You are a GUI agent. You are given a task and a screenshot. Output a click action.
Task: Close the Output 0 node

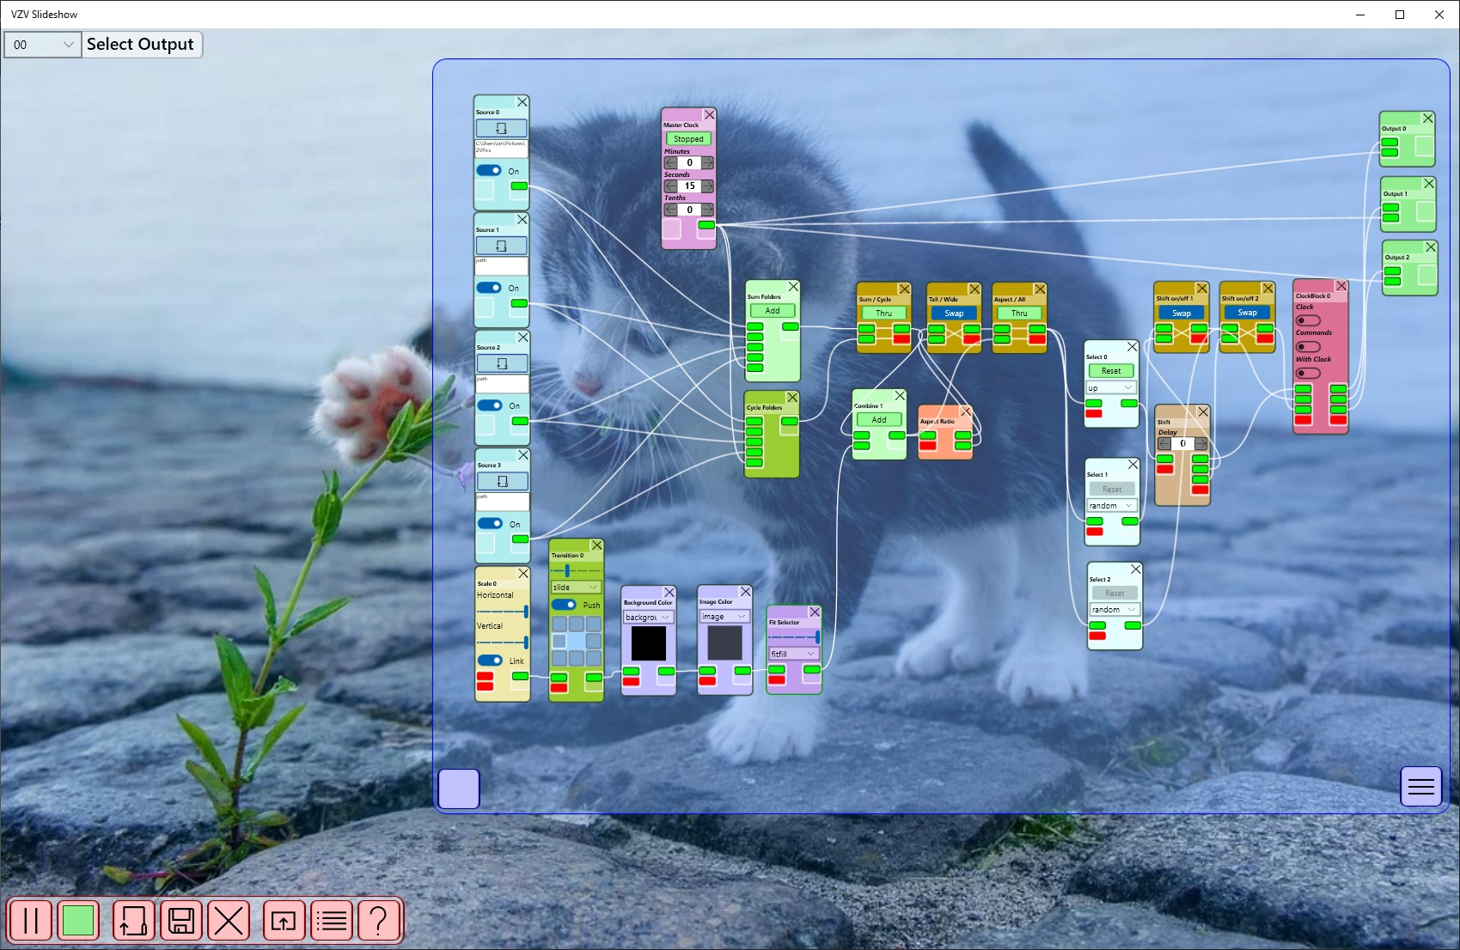pyautogui.click(x=1427, y=119)
